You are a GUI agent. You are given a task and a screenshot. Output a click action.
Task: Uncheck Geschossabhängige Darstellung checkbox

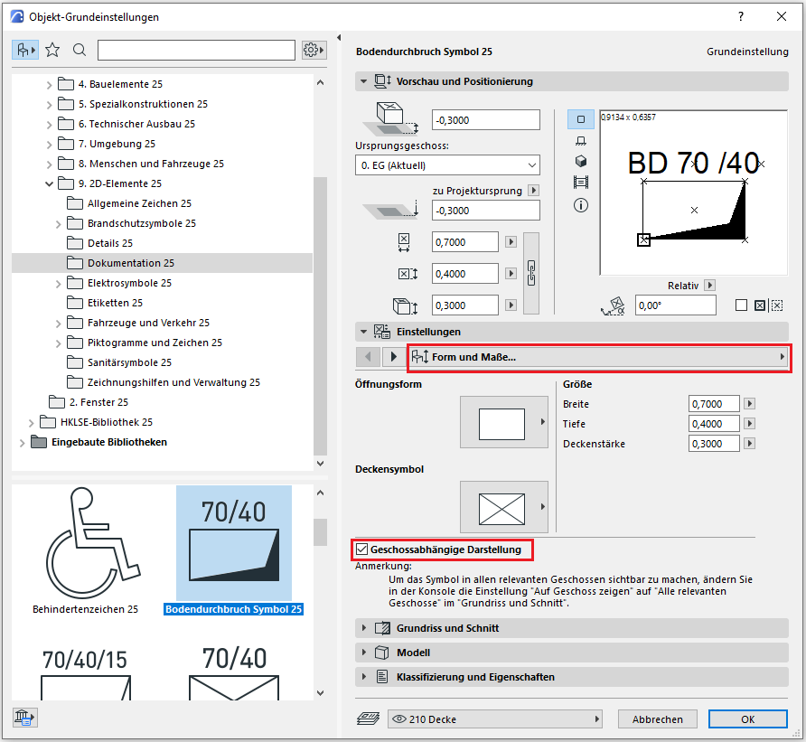pyautogui.click(x=362, y=549)
